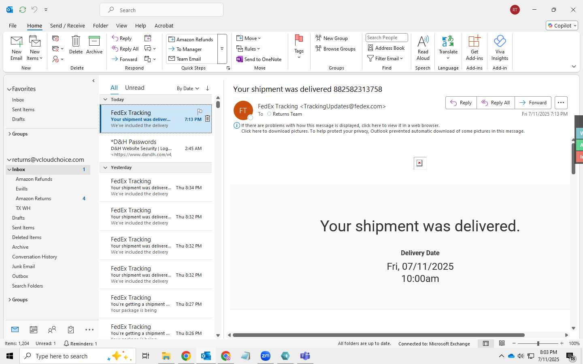Viewport: 583px width, 364px height.
Task: Open Browse Groups
Action: (336, 49)
